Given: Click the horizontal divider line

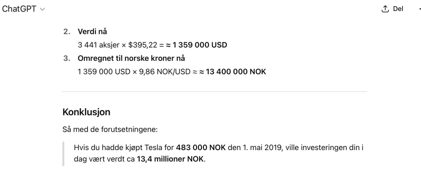Looking at the screenshot, I should point(214,91).
